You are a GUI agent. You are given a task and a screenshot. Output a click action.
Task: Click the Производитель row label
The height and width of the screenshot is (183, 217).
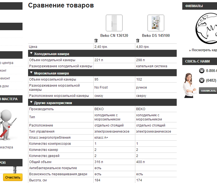point(41,109)
